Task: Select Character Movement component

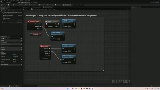Action: tap(11, 22)
